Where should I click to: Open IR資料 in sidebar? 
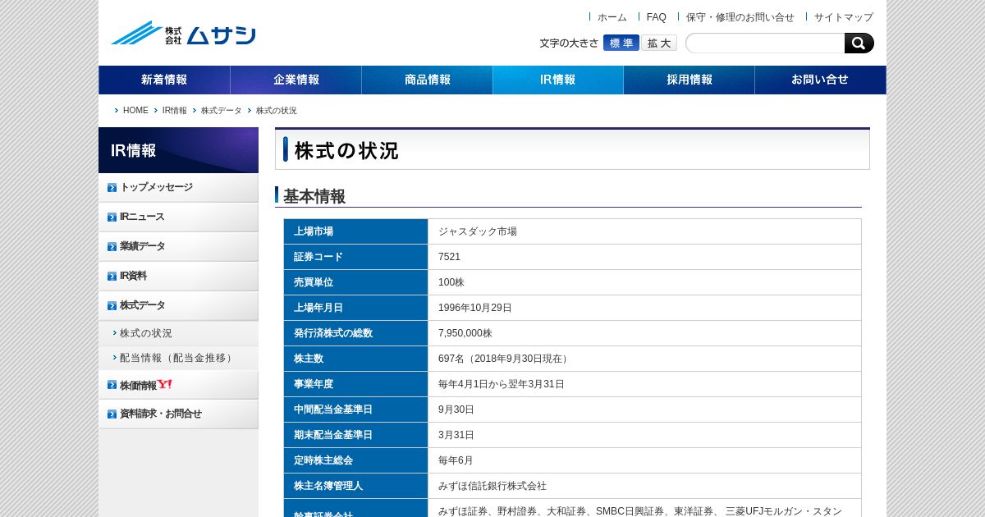[x=178, y=276]
